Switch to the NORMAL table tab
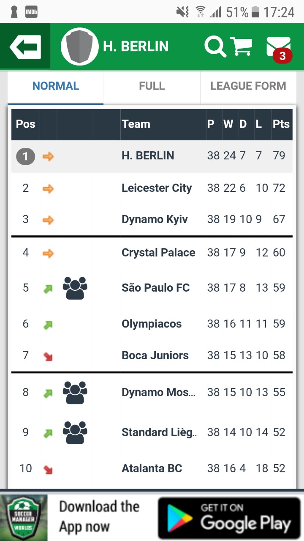Image resolution: width=304 pixels, height=541 pixels. point(55,86)
